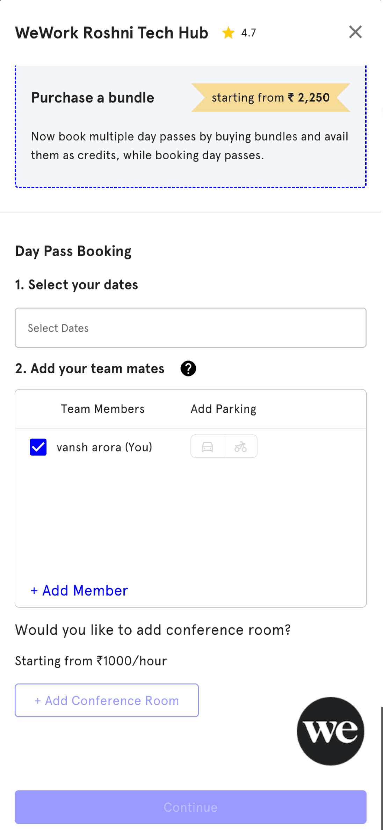Image resolution: width=383 pixels, height=830 pixels.
Task: Open the team mates help question icon
Action: click(x=188, y=368)
